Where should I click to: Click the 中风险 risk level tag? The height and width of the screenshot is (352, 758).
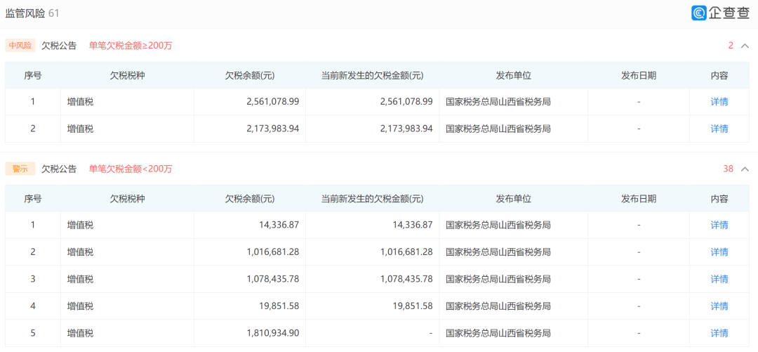point(20,46)
